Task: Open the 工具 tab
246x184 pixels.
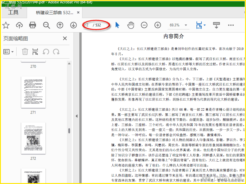Action: 13,12
